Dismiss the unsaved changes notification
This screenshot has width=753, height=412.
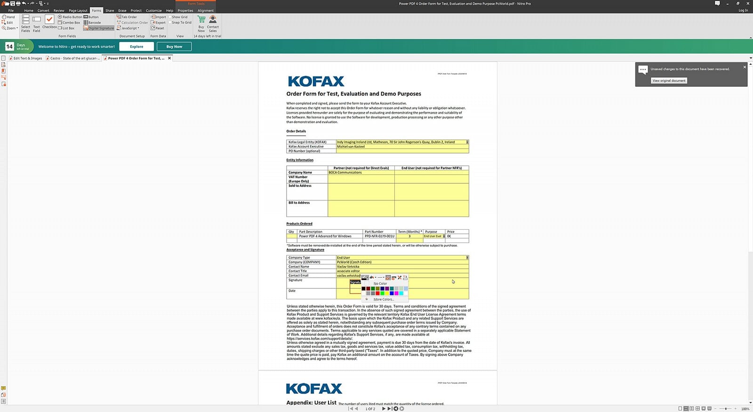click(x=745, y=67)
